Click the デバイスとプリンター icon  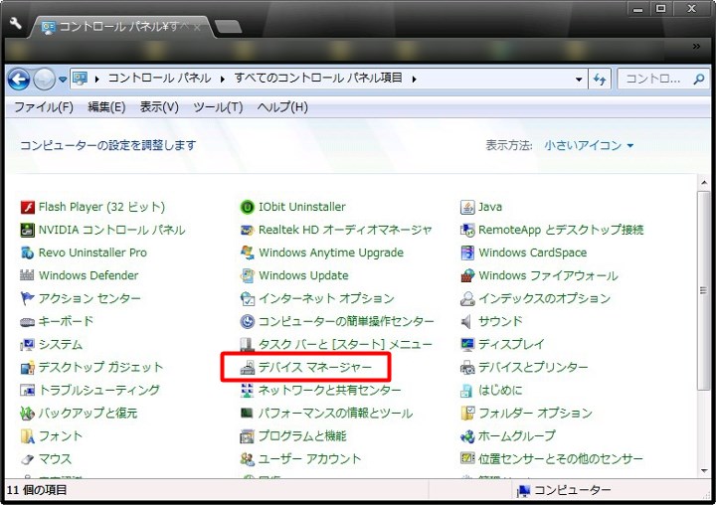[x=467, y=368]
